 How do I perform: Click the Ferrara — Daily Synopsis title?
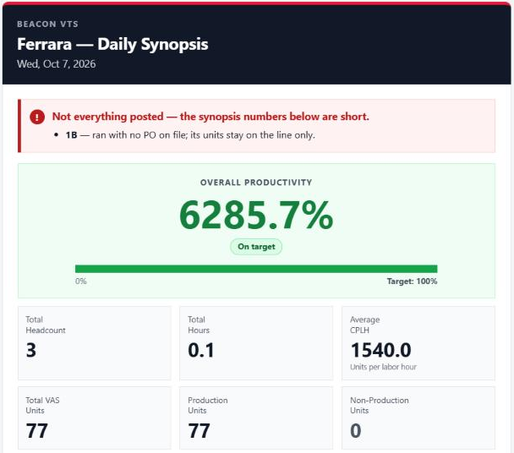[112, 44]
